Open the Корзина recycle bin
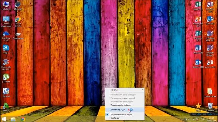Screen dimensions: 218x122 210,107
